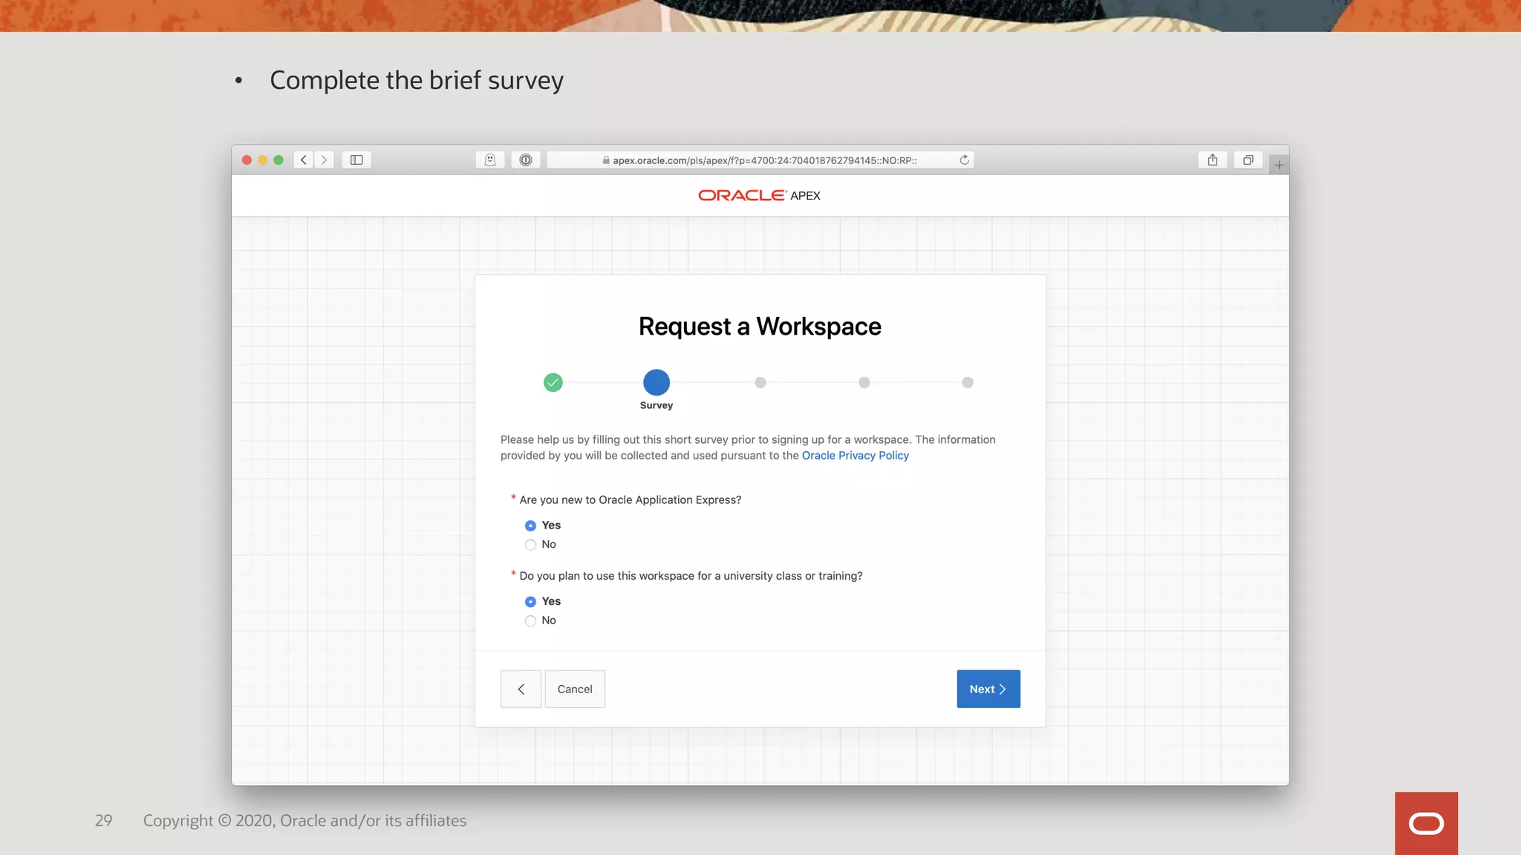Click the Oracle logo in slide corner
This screenshot has width=1521, height=855.
[1426, 823]
